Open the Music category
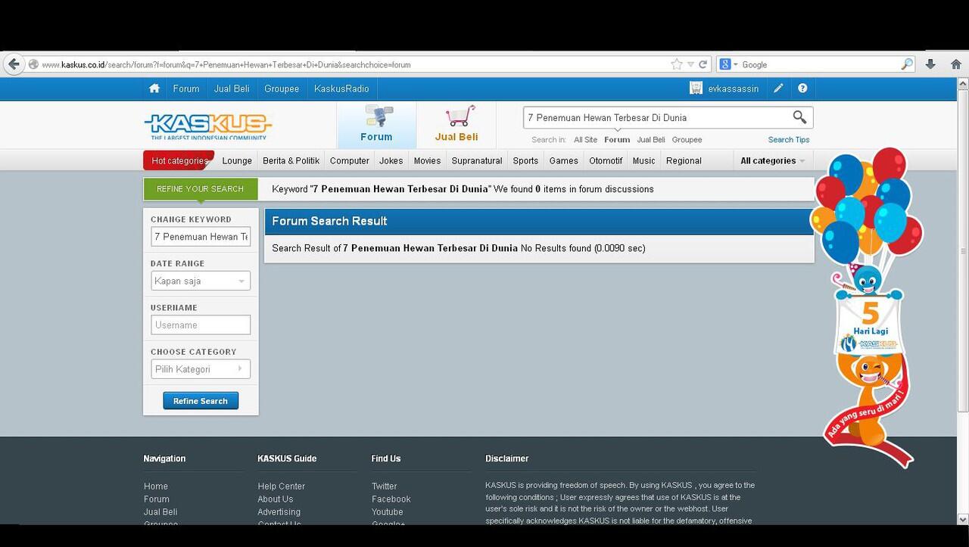The height and width of the screenshot is (547, 969). pyautogui.click(x=644, y=160)
